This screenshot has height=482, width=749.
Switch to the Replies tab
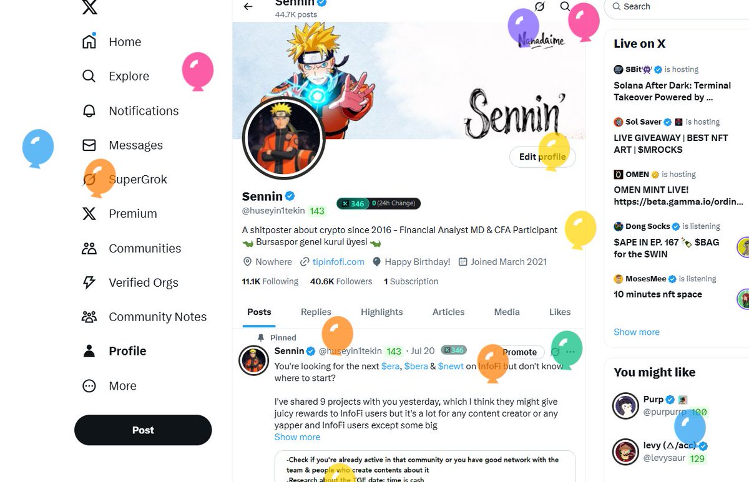[316, 312]
